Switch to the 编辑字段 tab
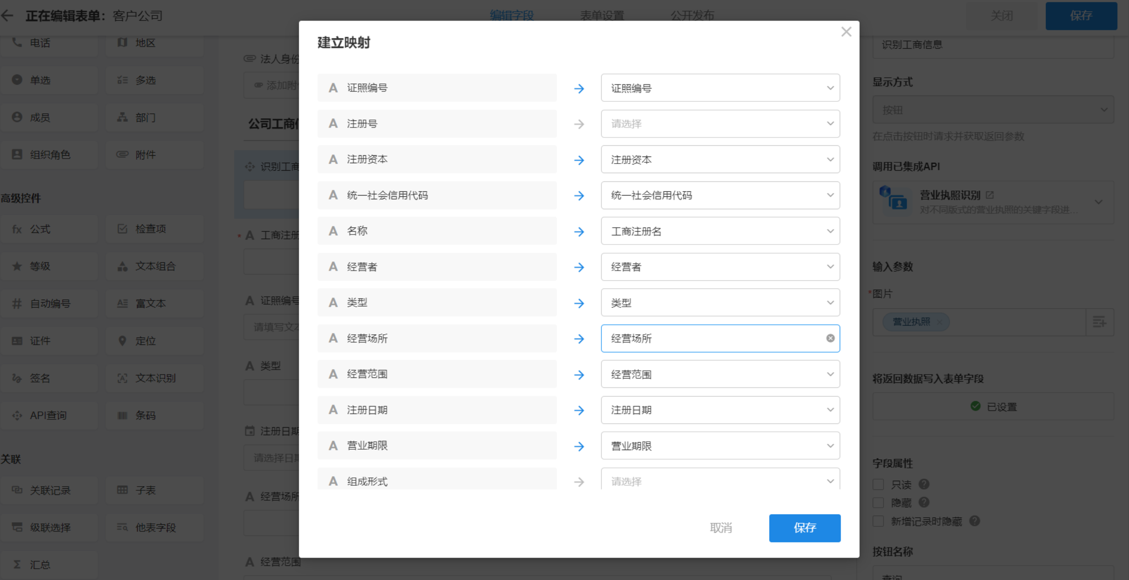The width and height of the screenshot is (1129, 580). (512, 16)
